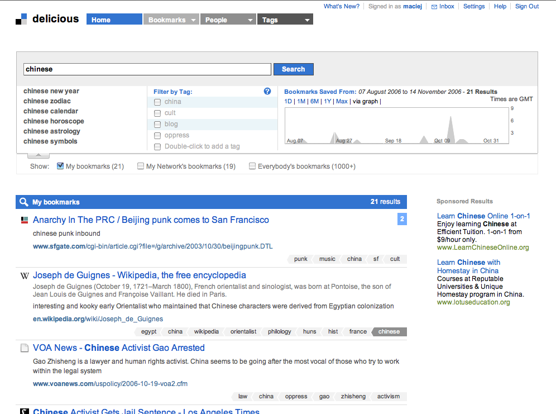Click the Los Angeles Times favicon
Viewport: 556px width, 414px height.
point(25,412)
